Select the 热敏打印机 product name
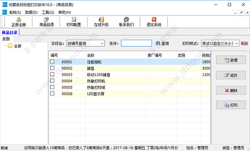The image size is (250, 151). pyautogui.click(x=96, y=81)
